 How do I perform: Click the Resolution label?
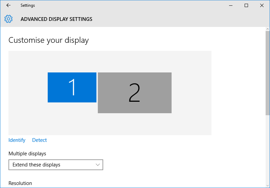pyautogui.click(x=20, y=183)
